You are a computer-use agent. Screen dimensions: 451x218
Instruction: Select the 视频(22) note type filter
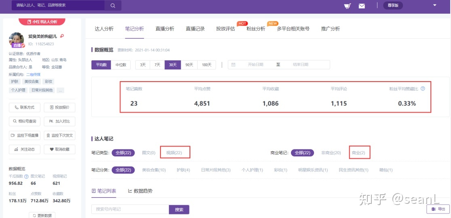174,153
